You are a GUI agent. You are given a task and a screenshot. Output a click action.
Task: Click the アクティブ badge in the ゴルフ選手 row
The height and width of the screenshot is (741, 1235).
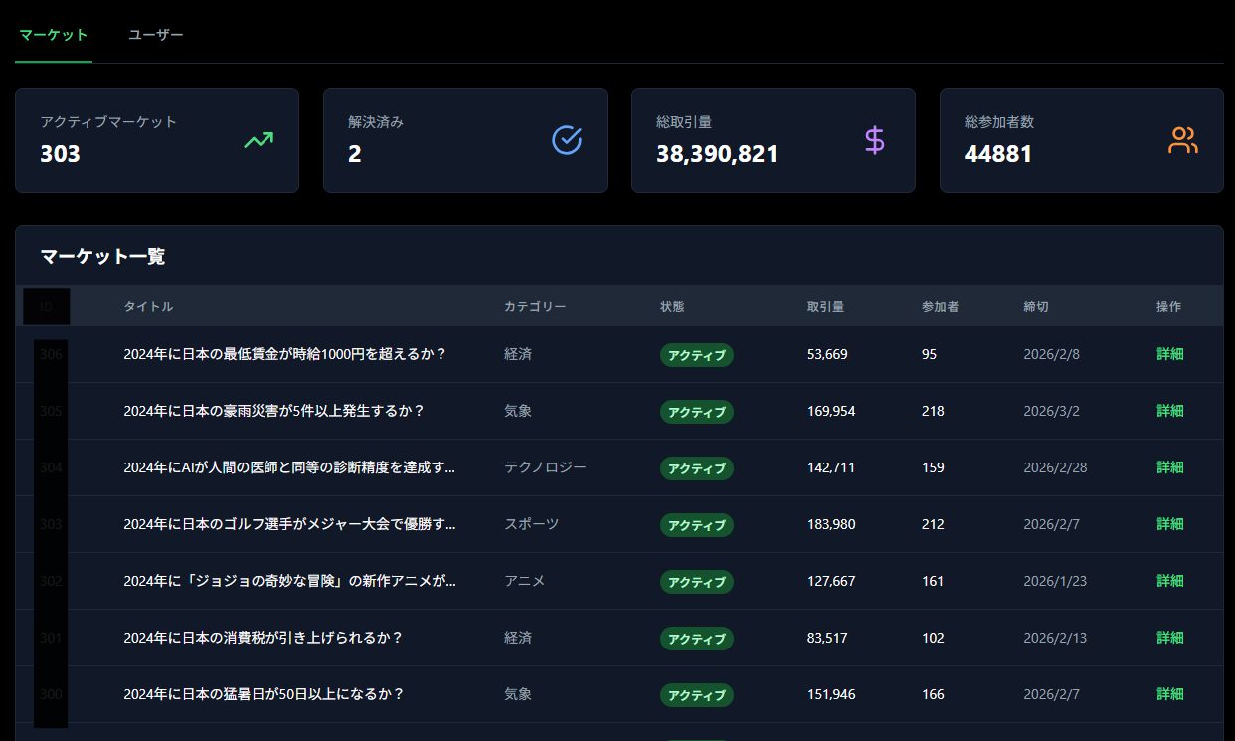pyautogui.click(x=697, y=525)
